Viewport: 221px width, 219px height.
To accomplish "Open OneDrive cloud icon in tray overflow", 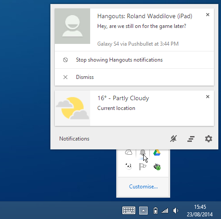I will [x=129, y=153].
